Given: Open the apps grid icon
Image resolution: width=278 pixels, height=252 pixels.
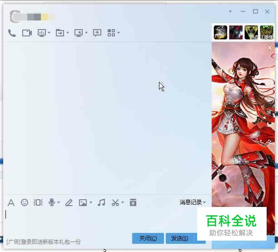Looking at the screenshot, I should click(x=111, y=33).
